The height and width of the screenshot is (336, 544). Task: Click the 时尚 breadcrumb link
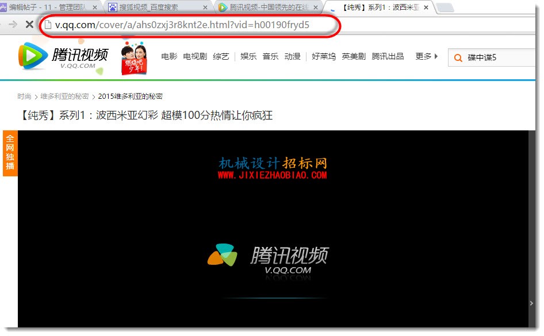pos(24,96)
